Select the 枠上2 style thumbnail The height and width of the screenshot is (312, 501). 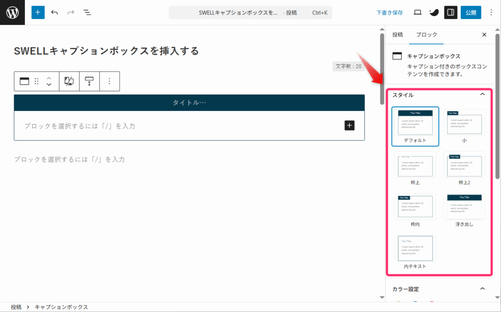pos(464,168)
